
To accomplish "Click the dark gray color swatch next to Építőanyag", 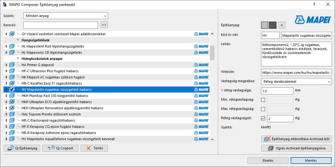I will pos(273,25).
